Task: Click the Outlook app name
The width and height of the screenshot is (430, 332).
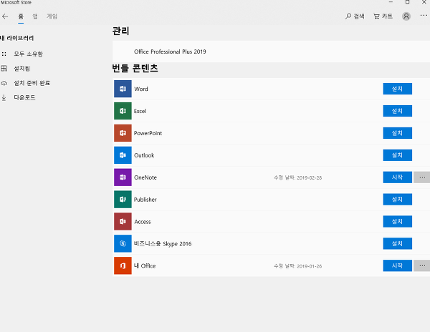Action: (x=144, y=155)
